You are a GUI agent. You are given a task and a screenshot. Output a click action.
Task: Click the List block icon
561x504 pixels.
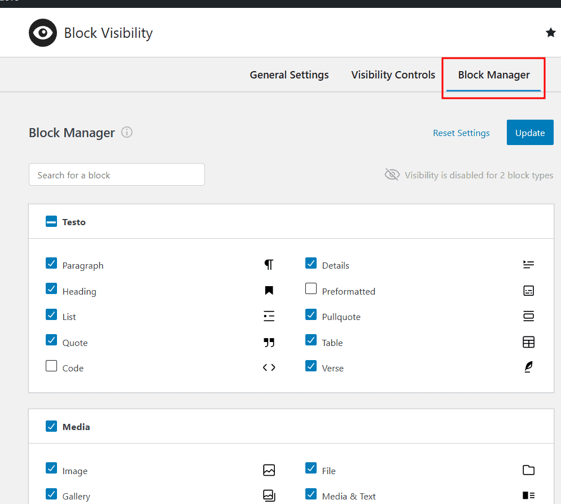[269, 316]
